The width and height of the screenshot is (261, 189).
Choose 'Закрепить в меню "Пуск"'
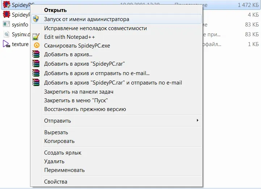76,100
